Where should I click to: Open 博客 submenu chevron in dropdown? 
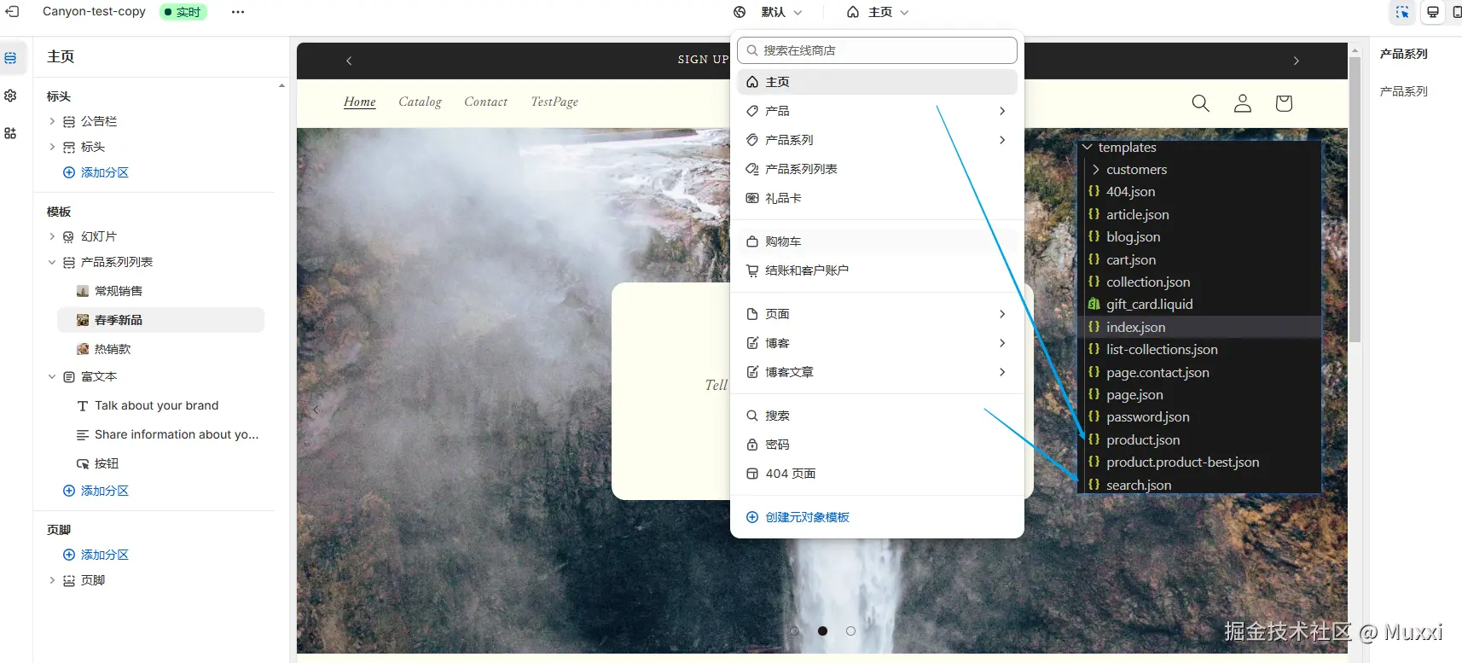[1002, 343]
